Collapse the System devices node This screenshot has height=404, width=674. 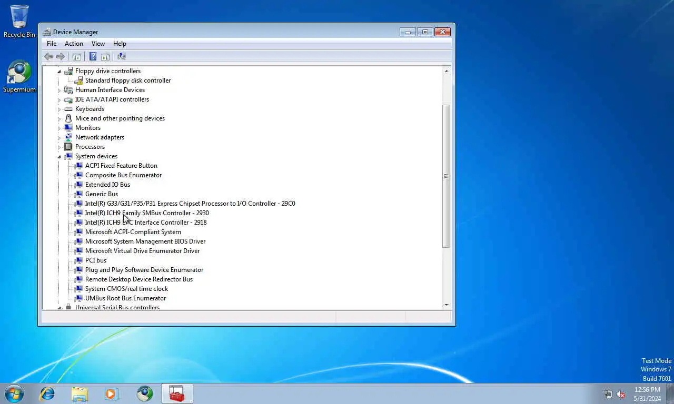point(59,156)
